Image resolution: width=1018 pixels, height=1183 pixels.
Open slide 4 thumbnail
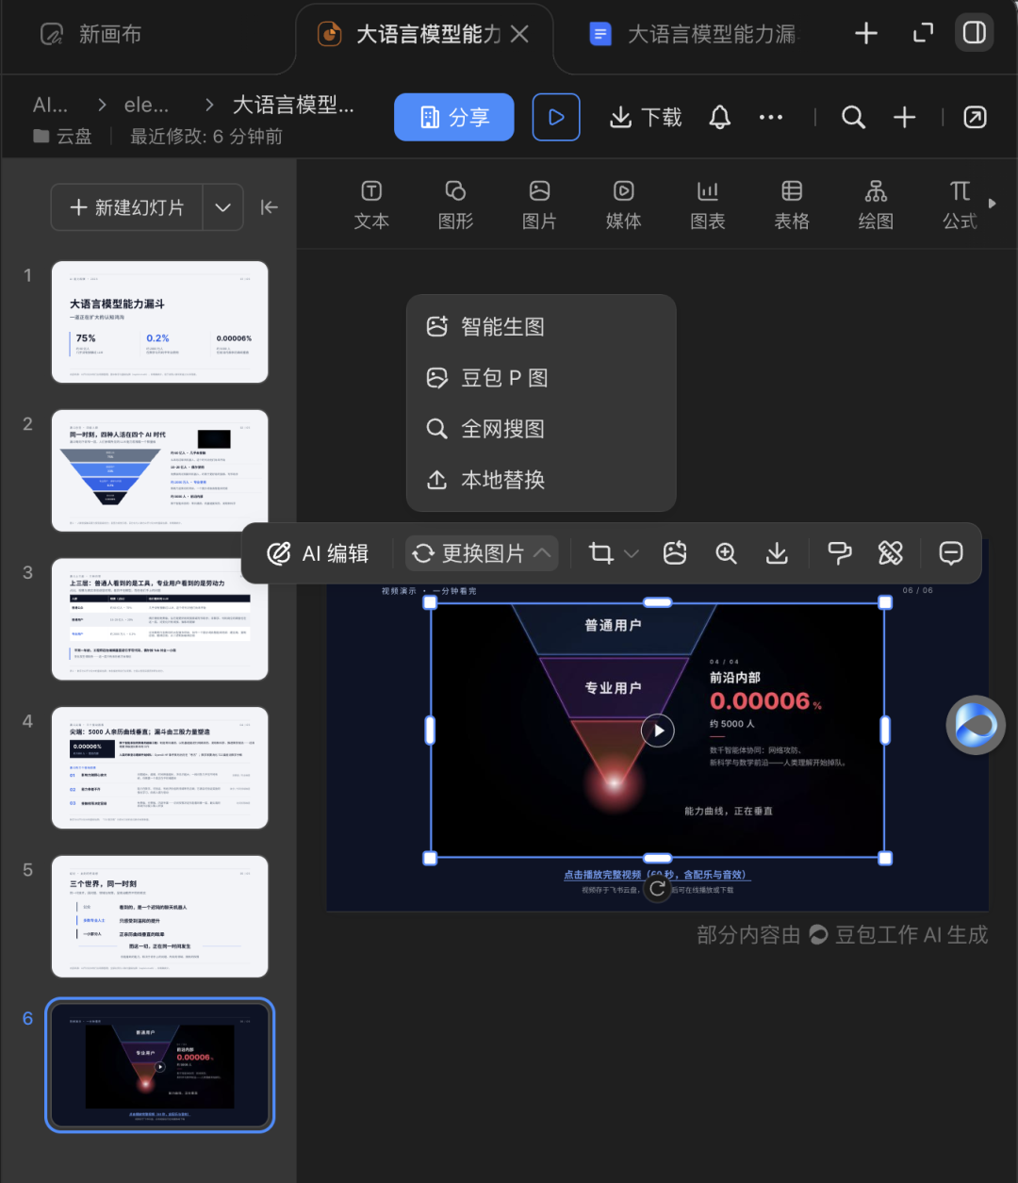[x=159, y=768]
